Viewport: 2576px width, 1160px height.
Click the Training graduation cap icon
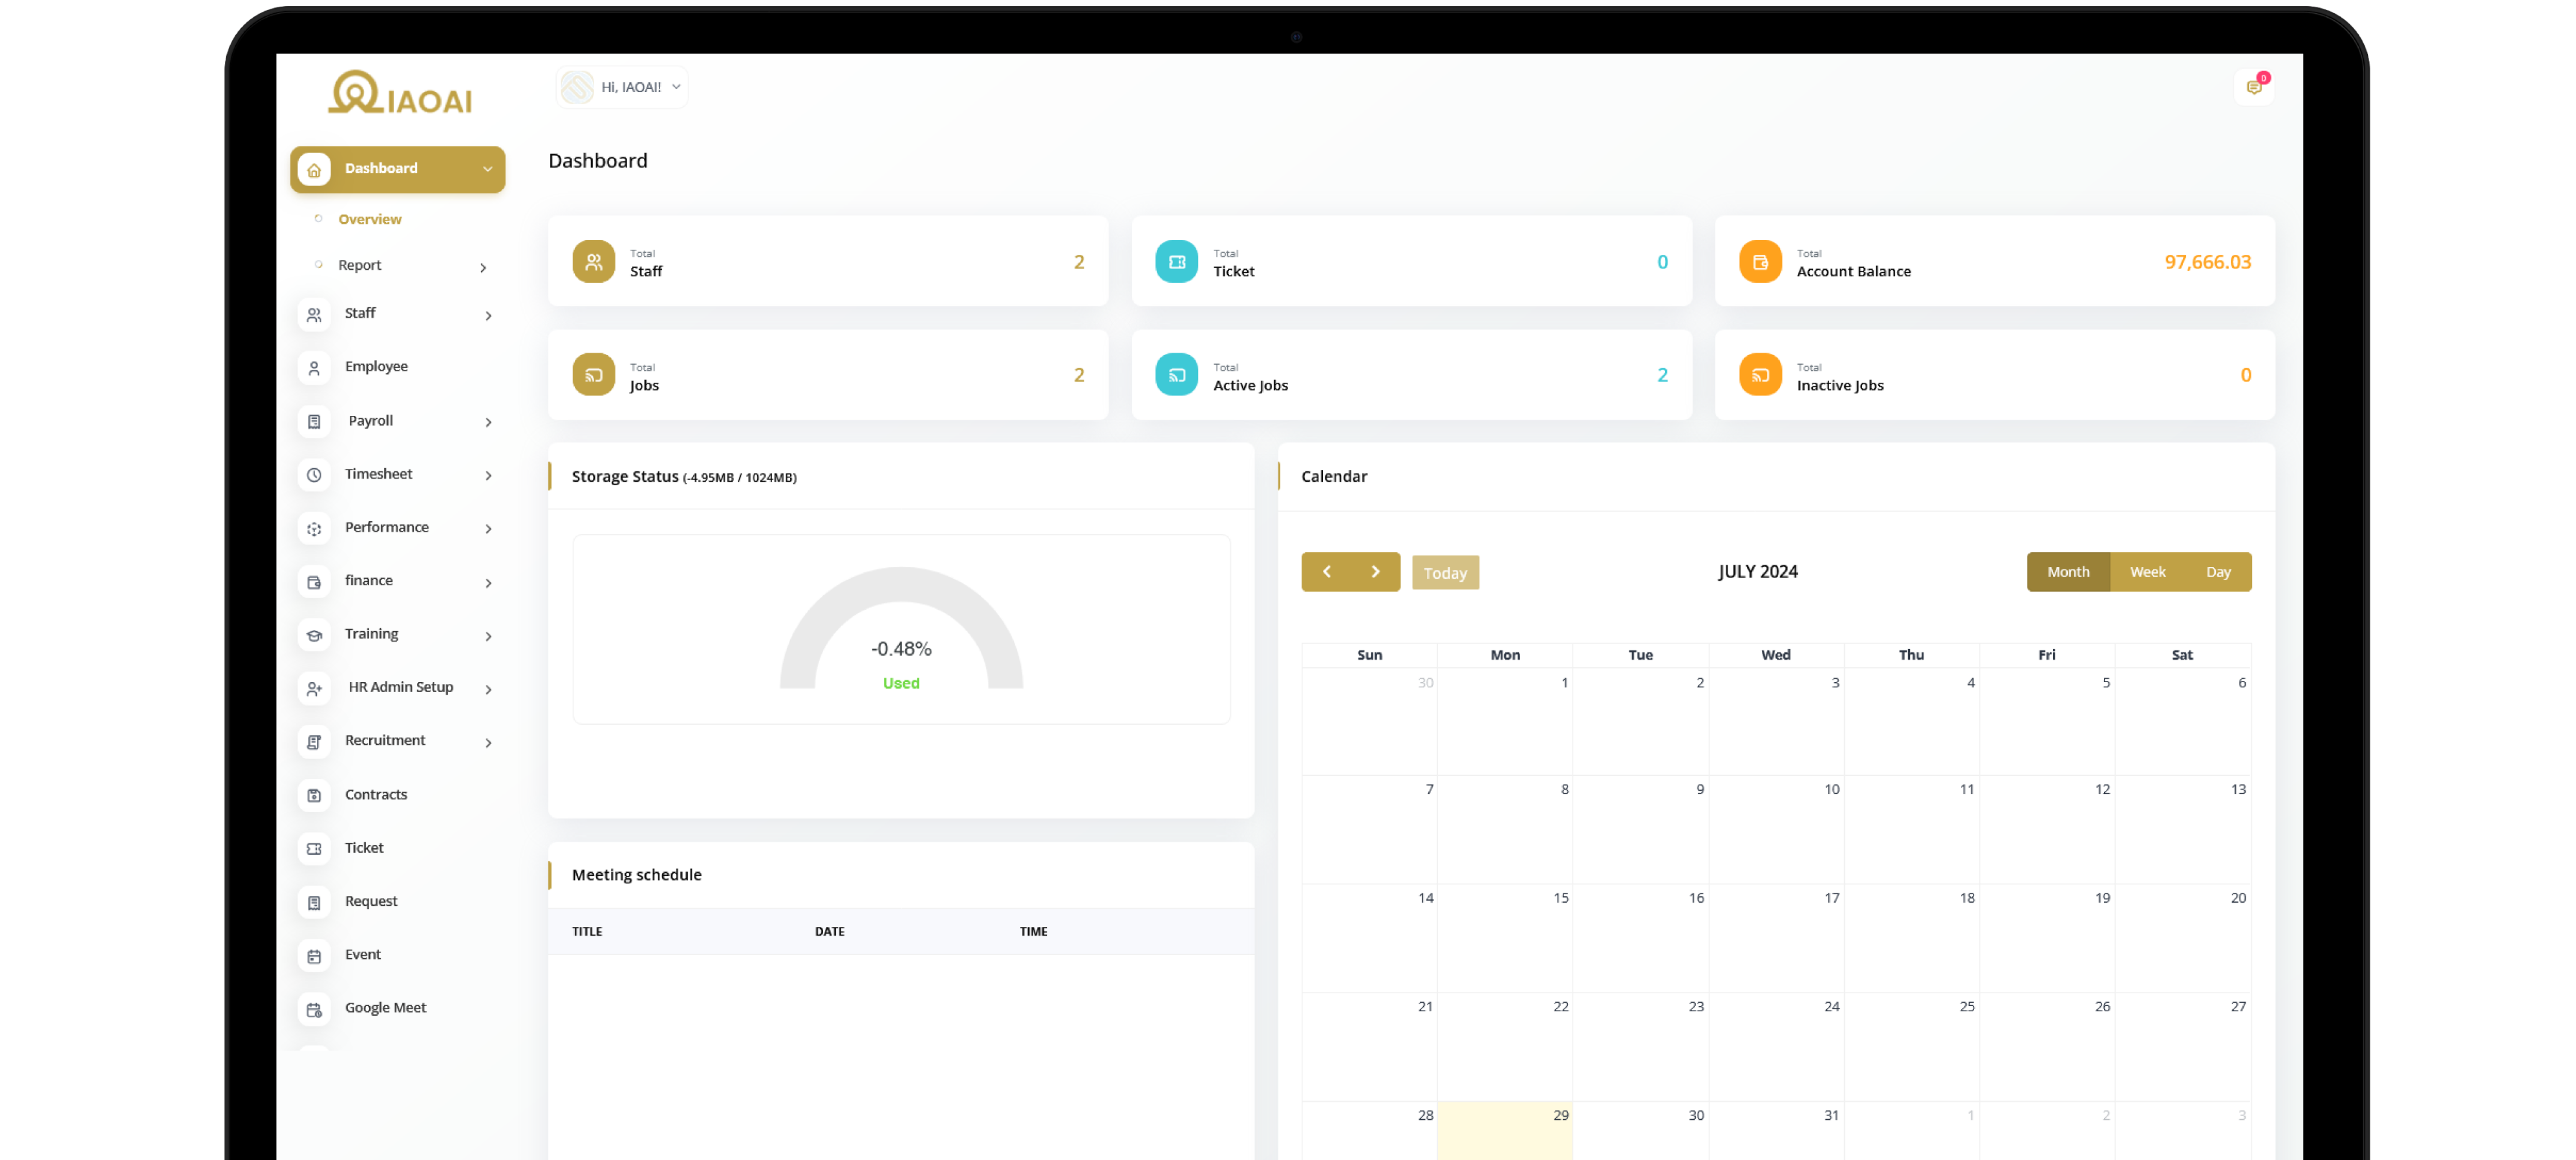[x=314, y=635]
